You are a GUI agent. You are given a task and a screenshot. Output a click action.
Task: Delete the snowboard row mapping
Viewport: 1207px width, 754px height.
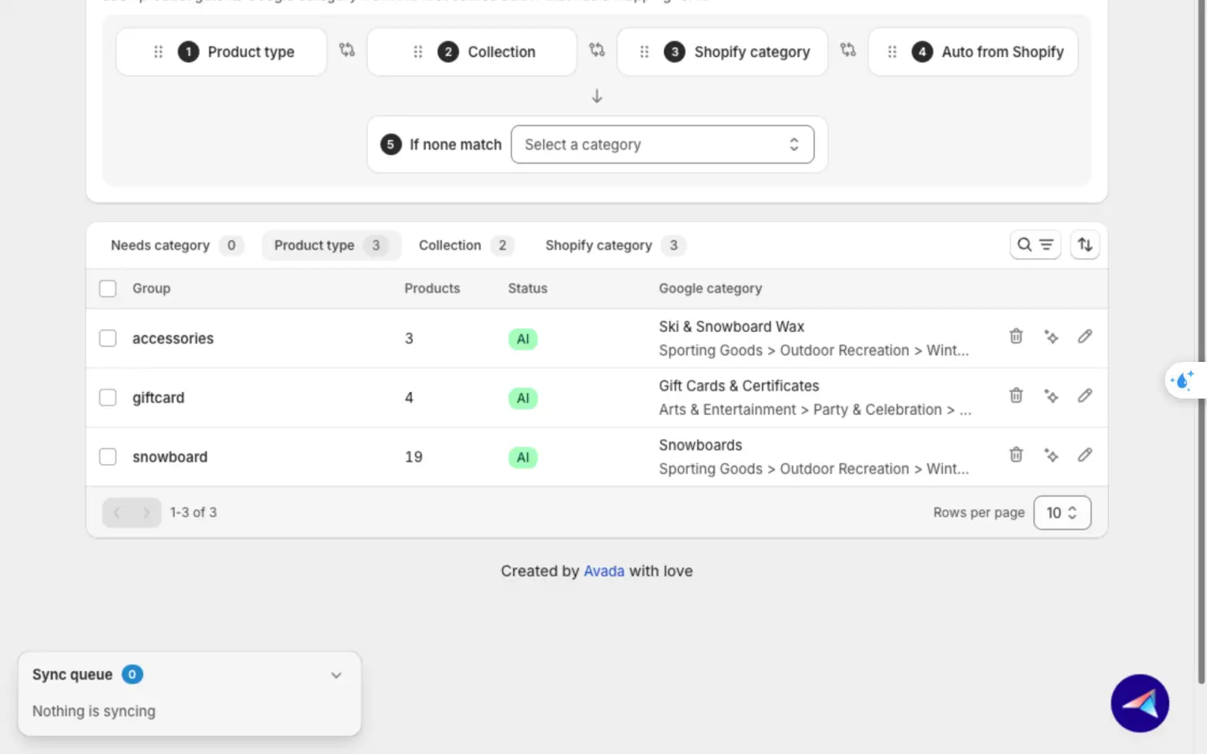pyautogui.click(x=1016, y=455)
